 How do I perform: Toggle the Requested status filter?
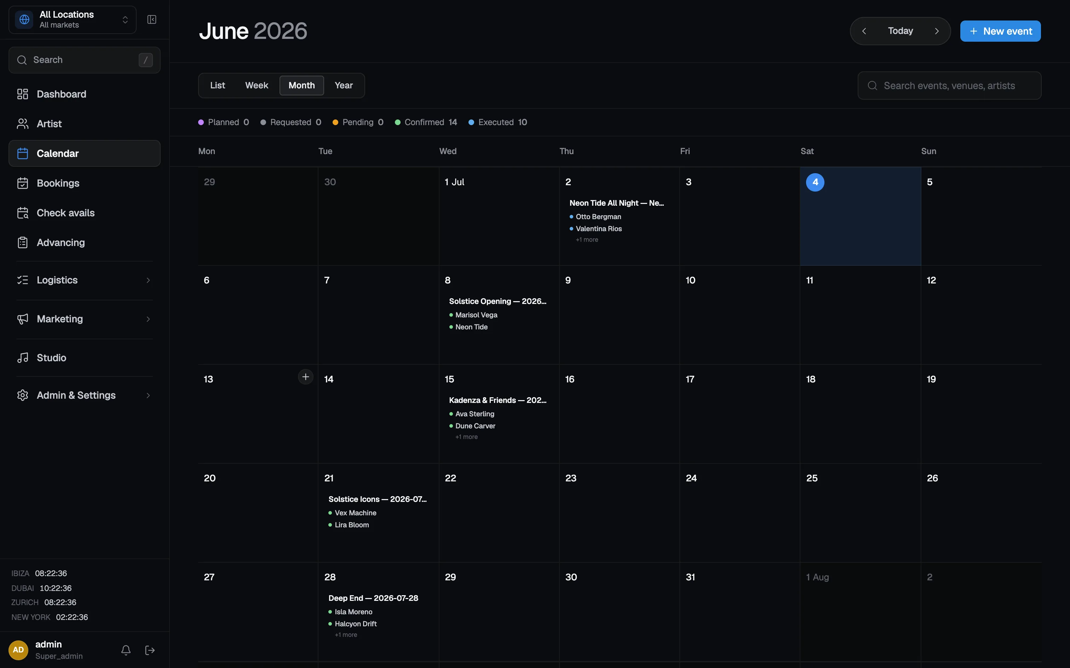(x=291, y=122)
